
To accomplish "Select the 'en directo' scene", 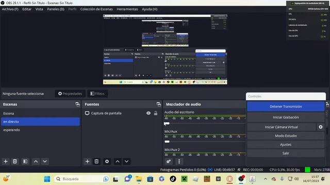I will 40,121.
